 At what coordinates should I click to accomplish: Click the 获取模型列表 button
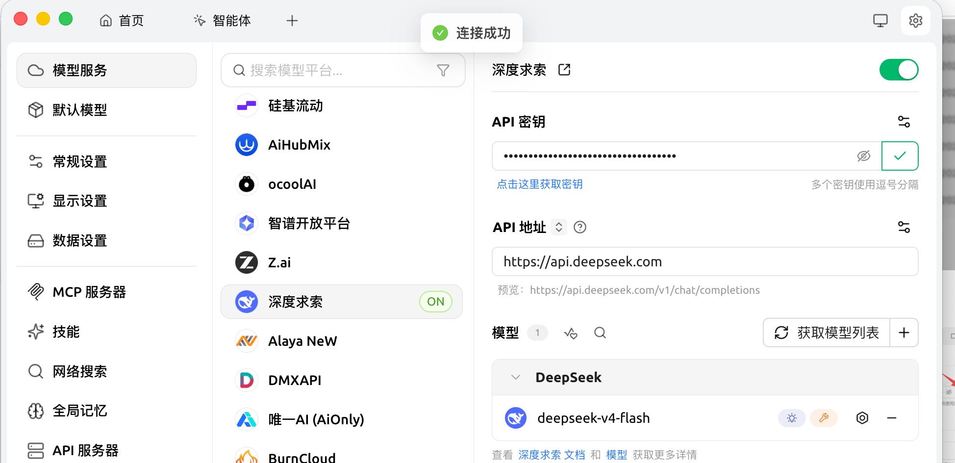(x=827, y=333)
